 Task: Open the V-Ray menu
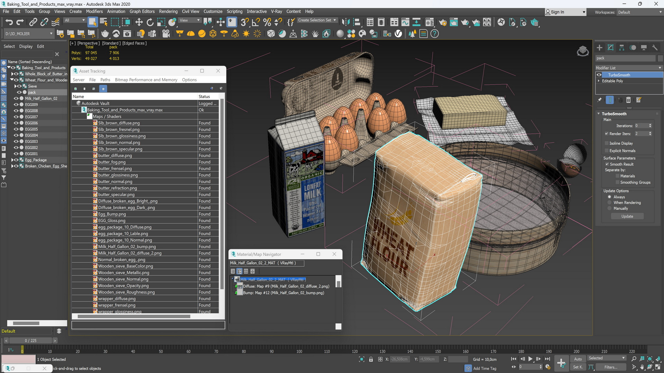point(276,11)
